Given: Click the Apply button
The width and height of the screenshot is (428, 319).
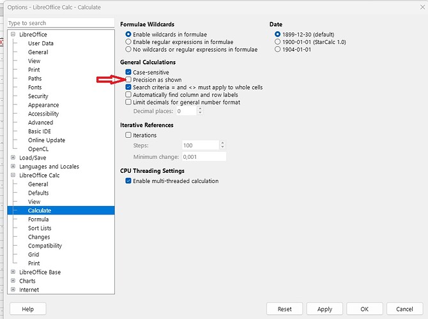Looking at the screenshot, I should point(325,309).
